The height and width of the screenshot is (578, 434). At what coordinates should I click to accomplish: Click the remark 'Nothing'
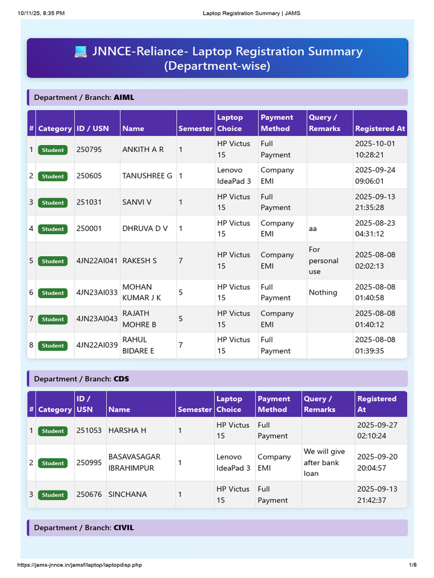click(323, 292)
